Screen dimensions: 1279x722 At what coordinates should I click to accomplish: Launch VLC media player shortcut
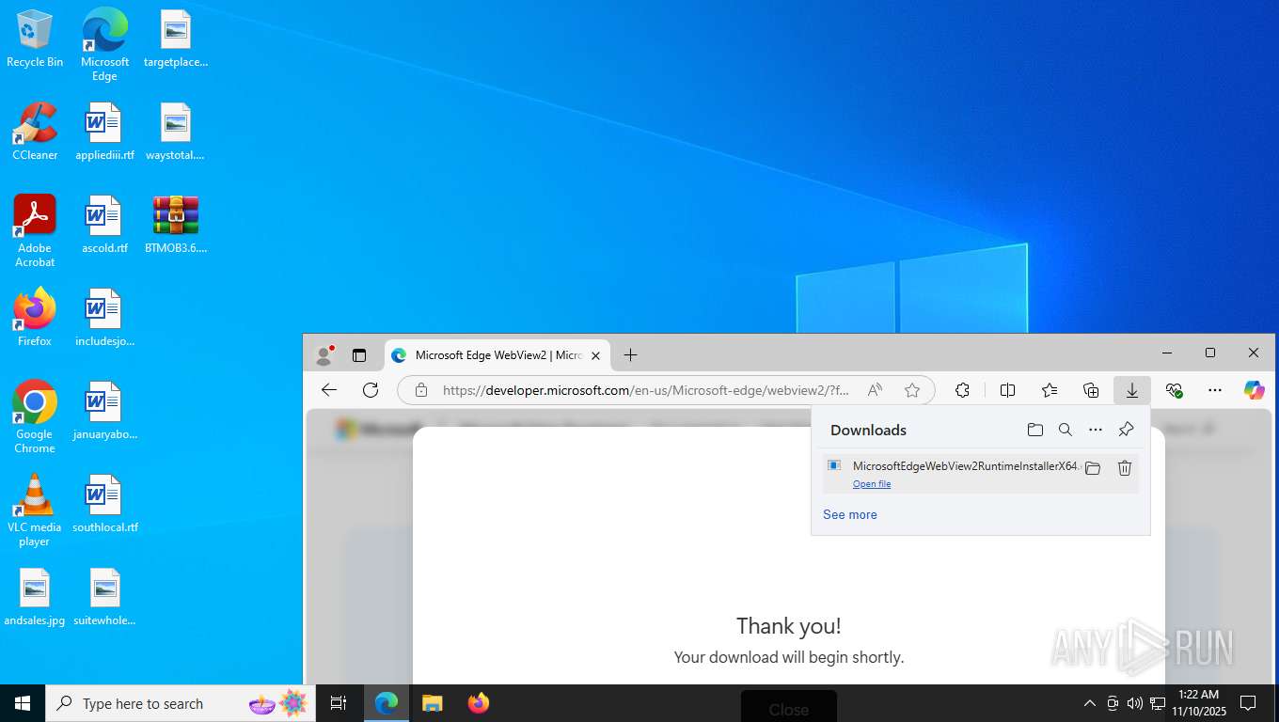35,510
